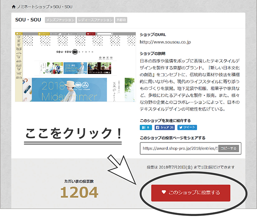
Task: Click the このショップを友達に紹介する label
Action: coord(165,121)
